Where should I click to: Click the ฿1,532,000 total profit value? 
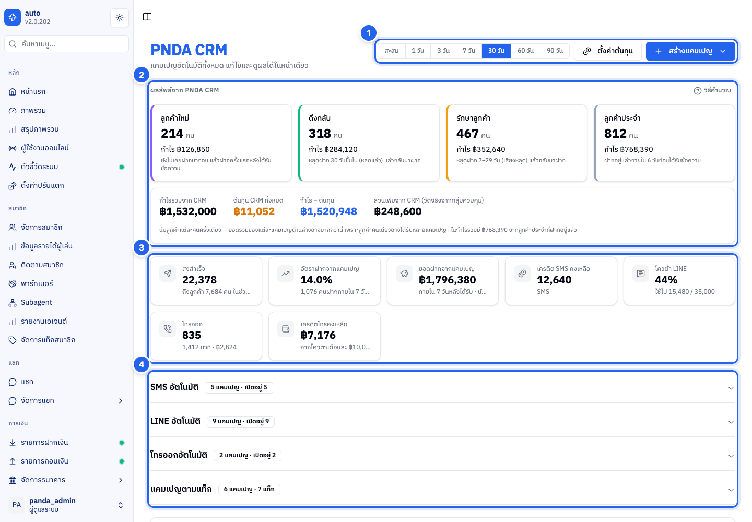point(188,211)
